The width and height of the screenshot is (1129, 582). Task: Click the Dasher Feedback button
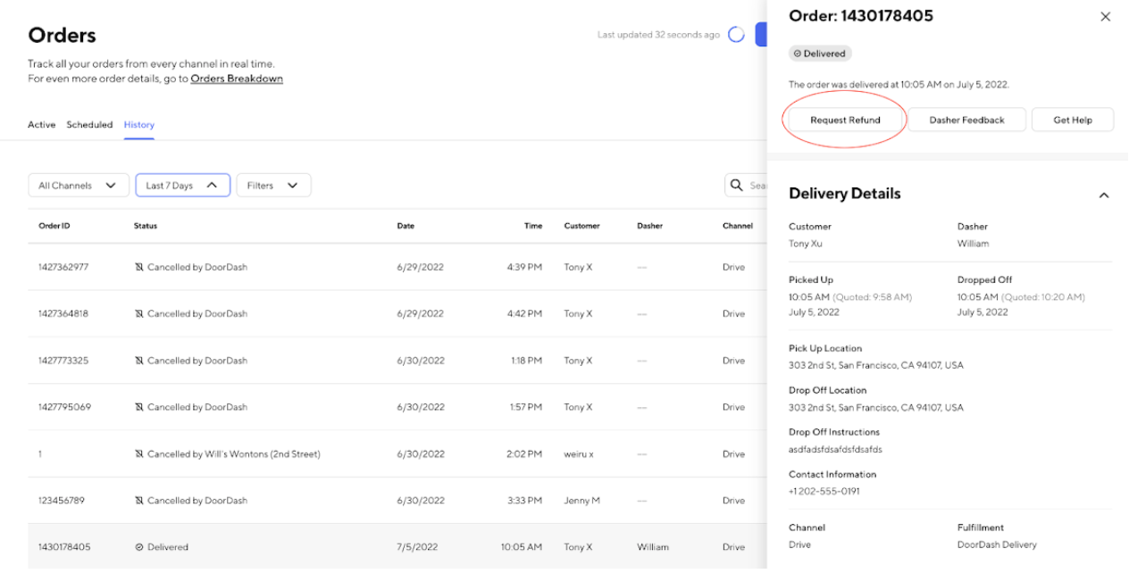pos(966,120)
